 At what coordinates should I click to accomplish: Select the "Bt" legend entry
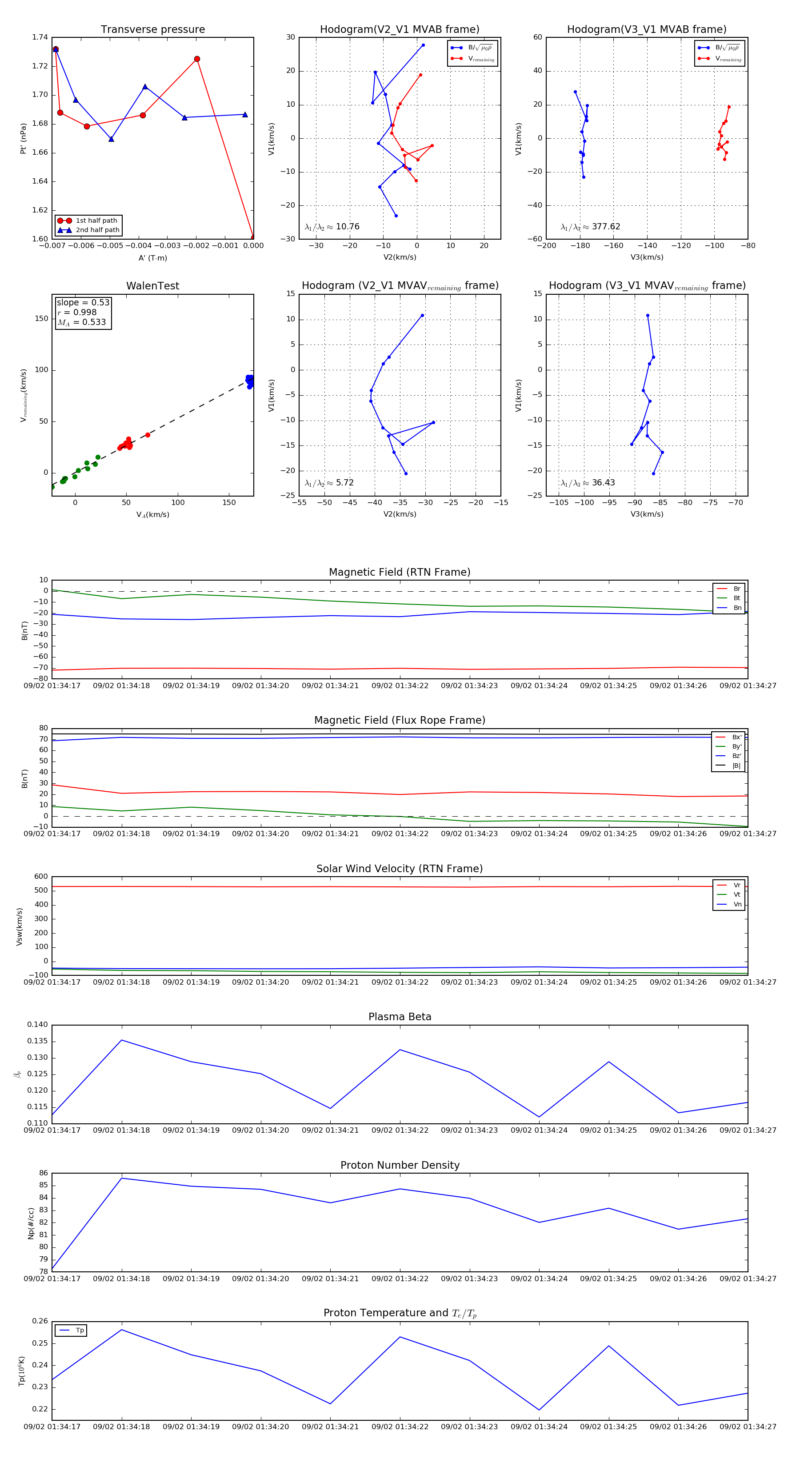point(729,598)
